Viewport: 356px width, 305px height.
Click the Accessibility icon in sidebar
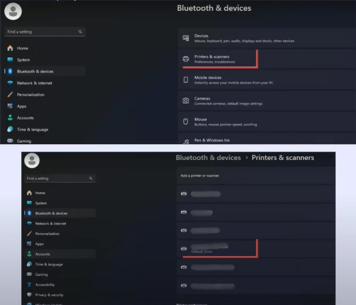(29, 285)
